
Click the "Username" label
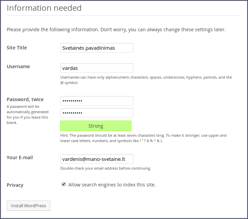[x=18, y=67]
